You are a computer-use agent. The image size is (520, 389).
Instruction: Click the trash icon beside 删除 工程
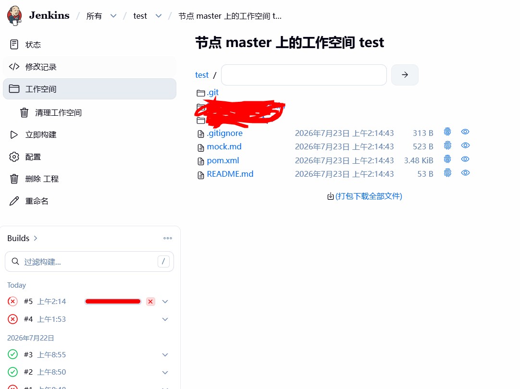click(x=14, y=179)
